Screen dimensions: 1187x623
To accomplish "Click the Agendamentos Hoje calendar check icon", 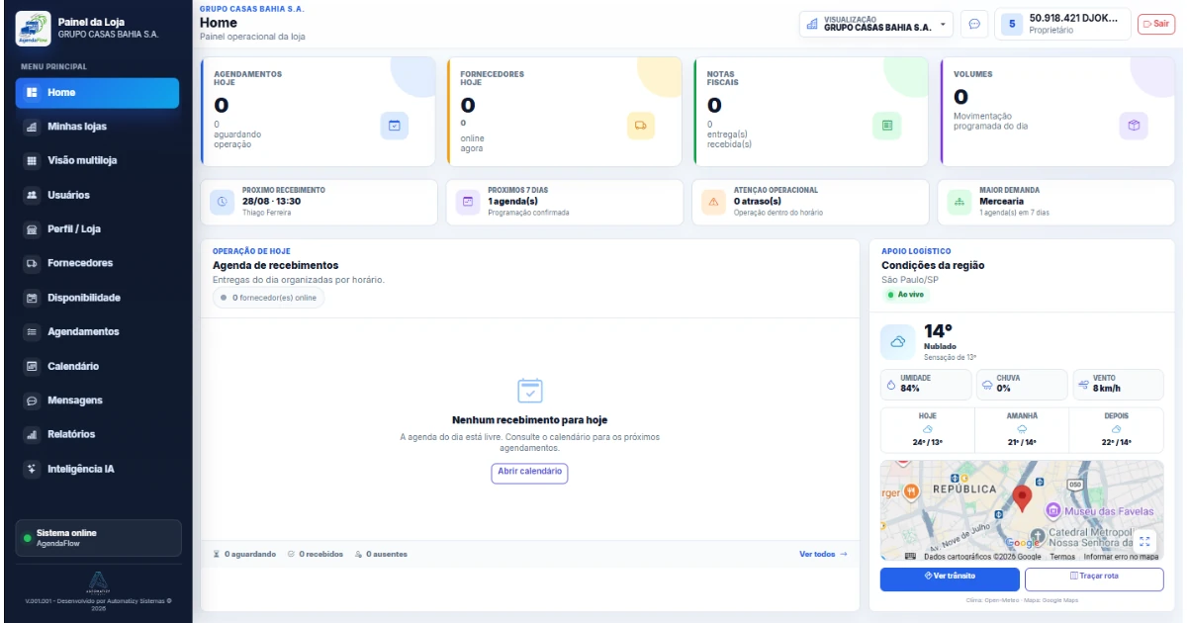I will point(395,126).
